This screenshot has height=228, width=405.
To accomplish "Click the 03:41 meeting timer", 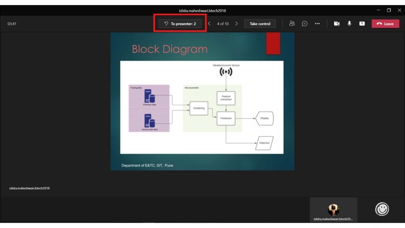I will coord(12,24).
